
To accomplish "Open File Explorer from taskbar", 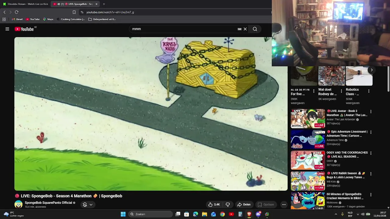I will click(x=204, y=214).
